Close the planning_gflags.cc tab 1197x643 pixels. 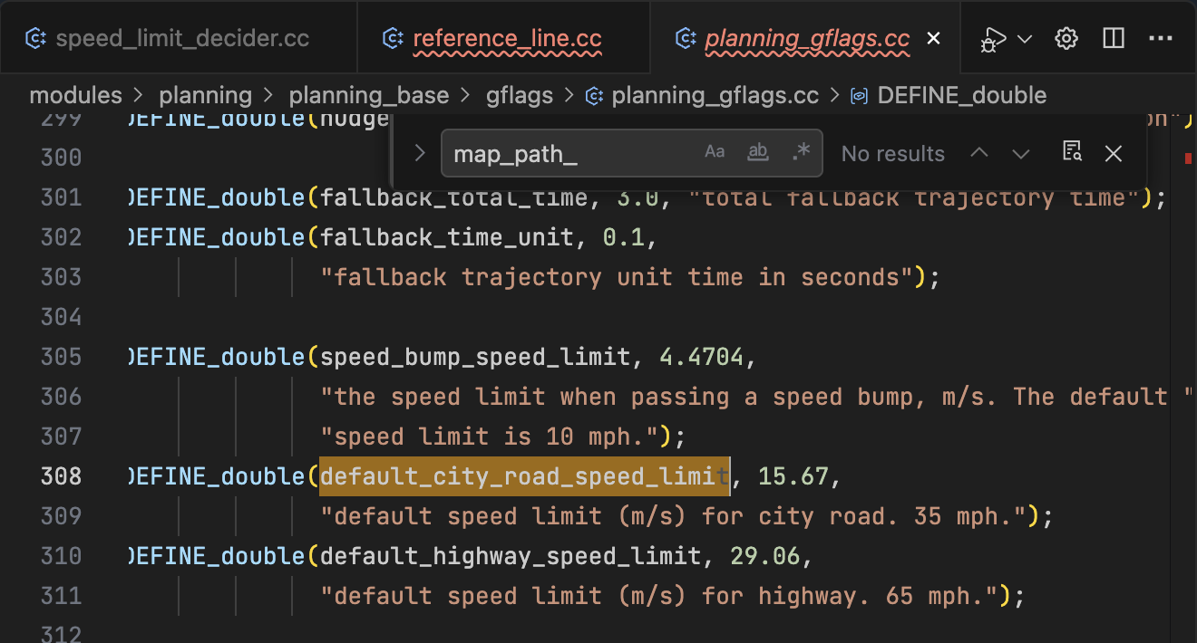933,39
